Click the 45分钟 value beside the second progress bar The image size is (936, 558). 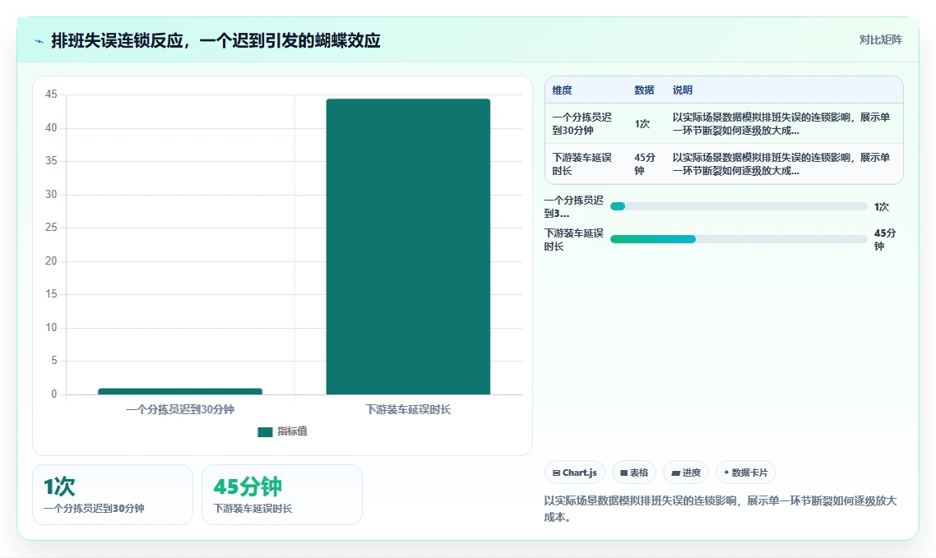tap(885, 240)
